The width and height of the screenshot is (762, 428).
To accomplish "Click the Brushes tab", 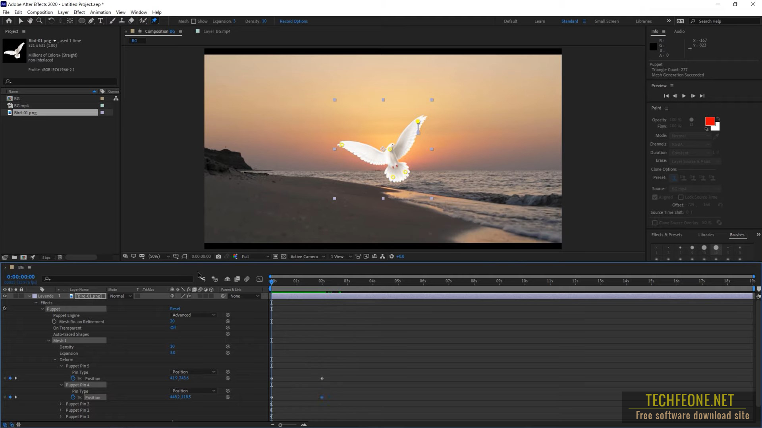I will pyautogui.click(x=737, y=235).
